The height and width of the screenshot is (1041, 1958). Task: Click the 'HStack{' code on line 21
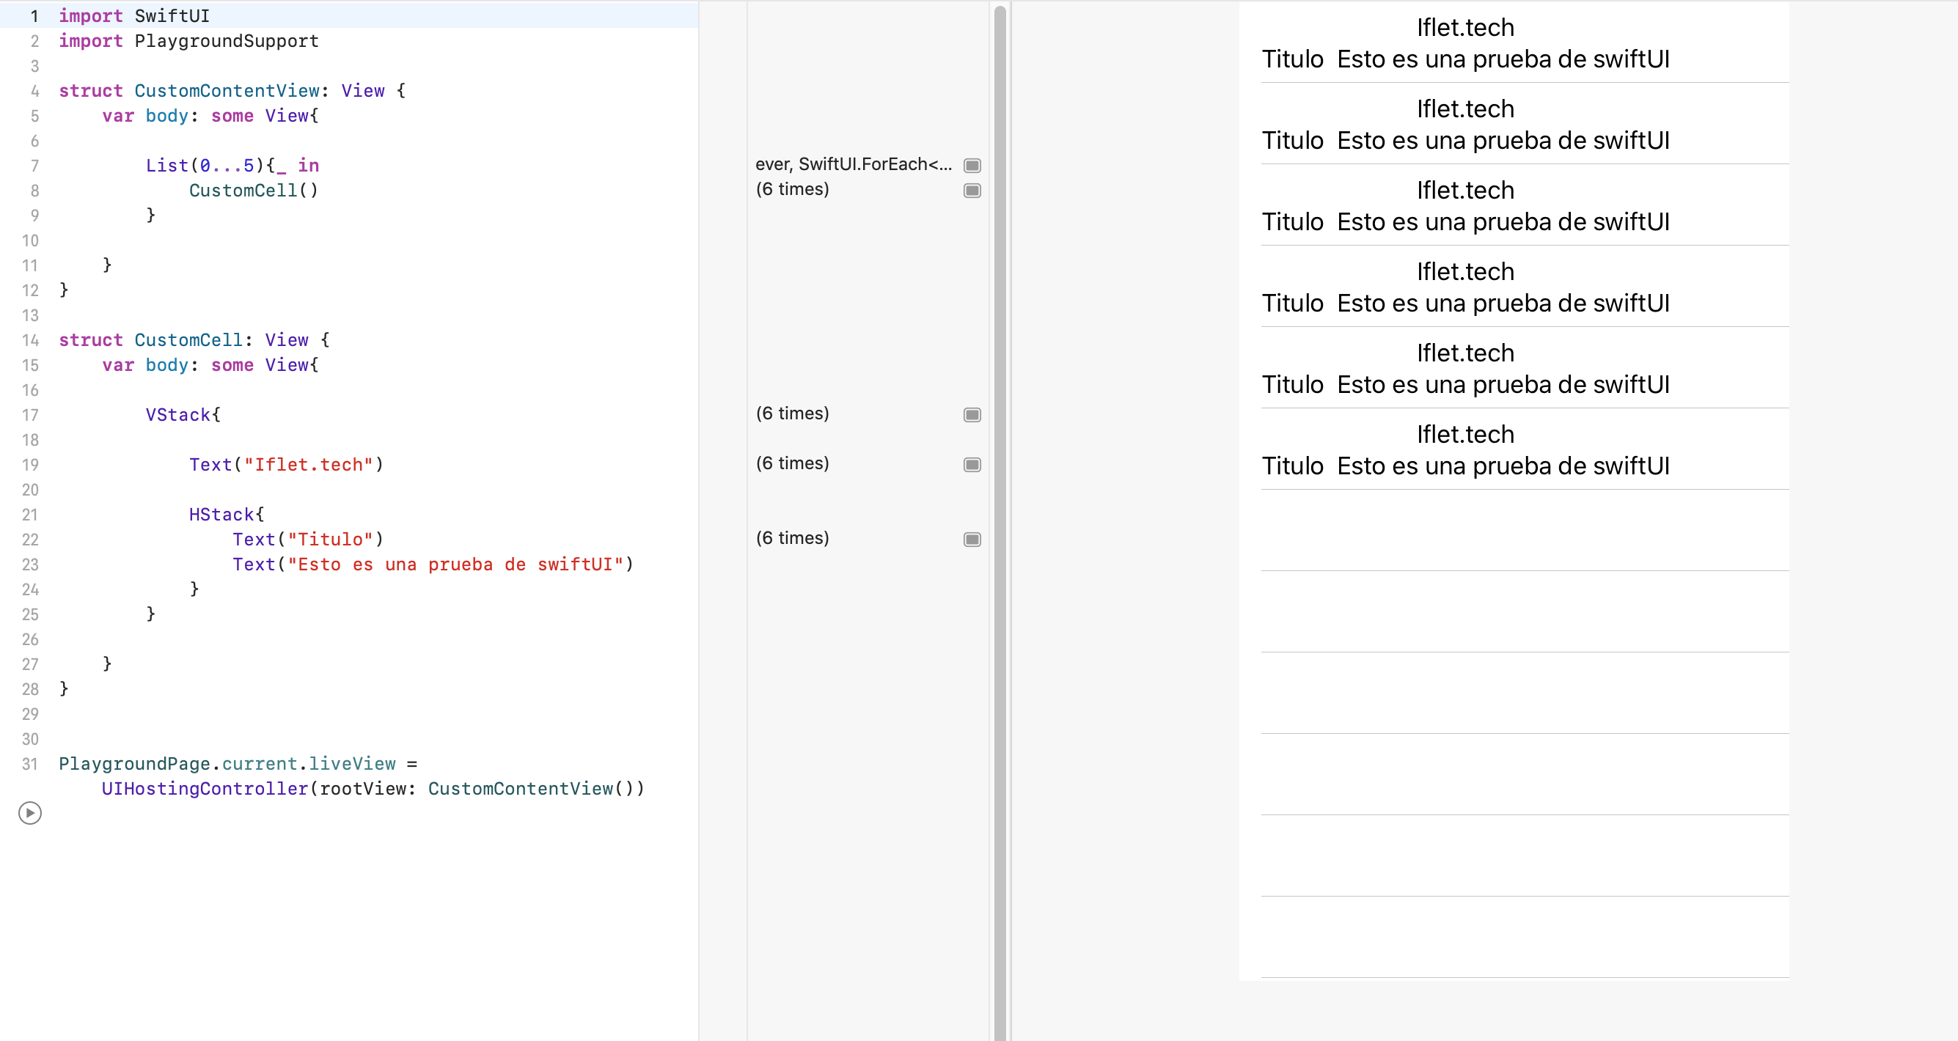(227, 515)
